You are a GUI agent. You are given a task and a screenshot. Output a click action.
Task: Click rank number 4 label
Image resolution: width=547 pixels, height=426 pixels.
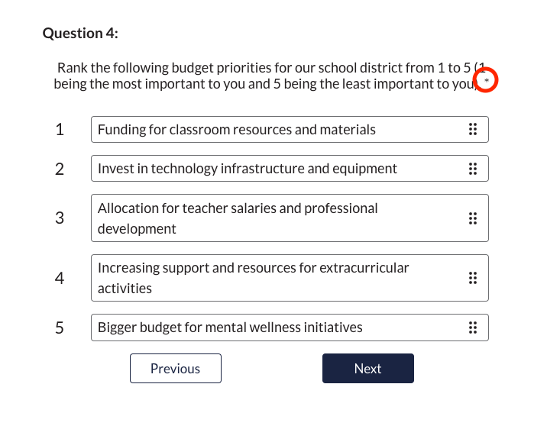pyautogui.click(x=60, y=278)
